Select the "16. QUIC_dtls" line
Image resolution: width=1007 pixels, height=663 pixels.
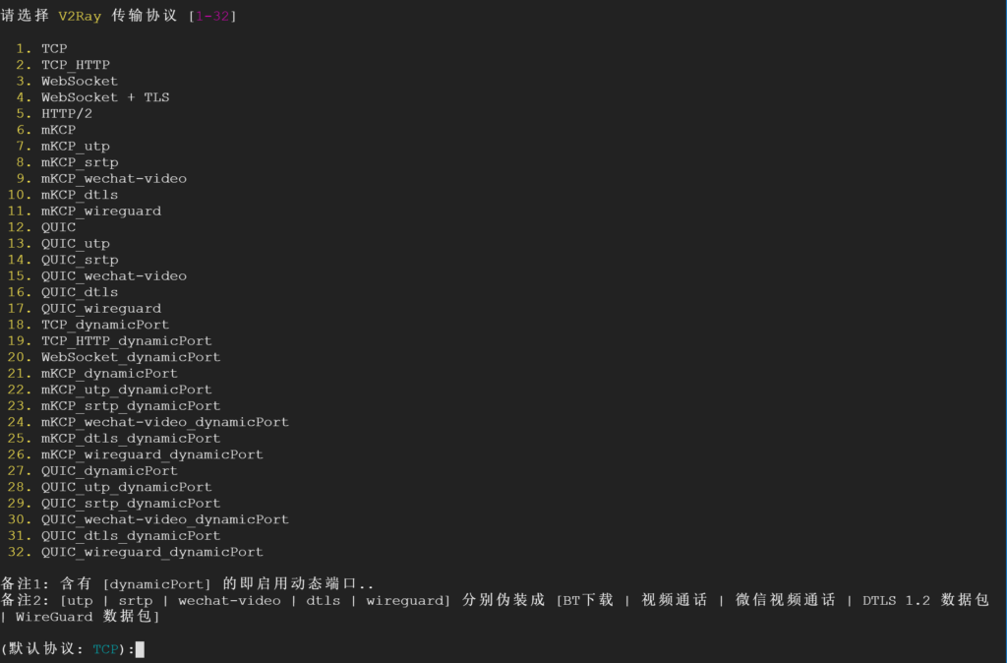63,292
